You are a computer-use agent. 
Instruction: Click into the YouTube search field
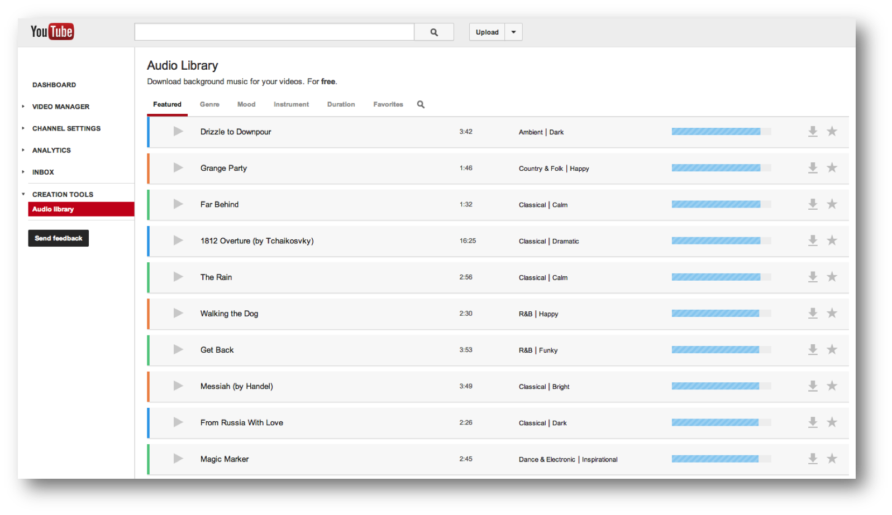point(274,32)
